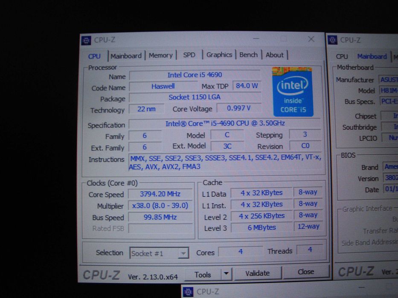Click the Cores value '4'
This screenshot has height=298, width=398.
pyautogui.click(x=240, y=251)
